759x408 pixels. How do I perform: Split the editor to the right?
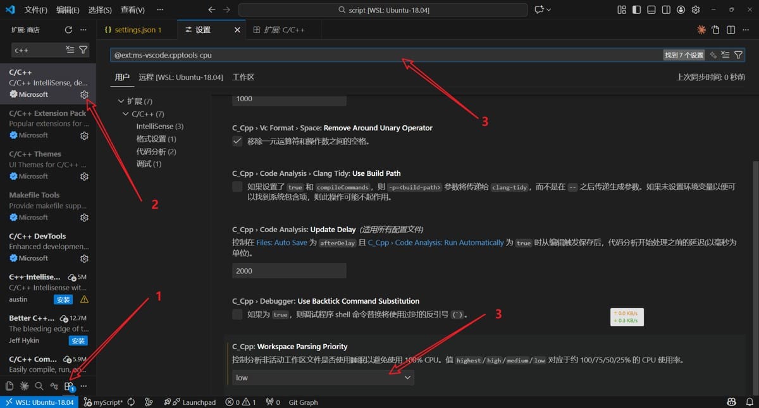[731, 30]
